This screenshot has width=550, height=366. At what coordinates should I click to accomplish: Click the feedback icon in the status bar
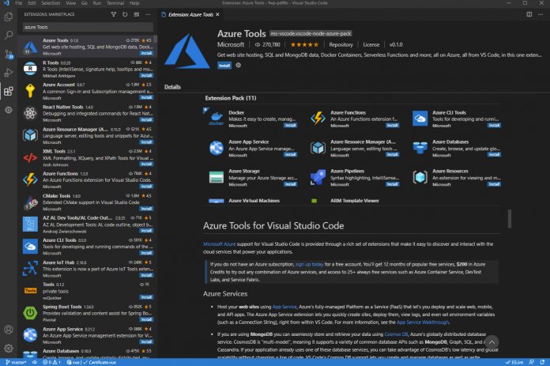click(531, 362)
